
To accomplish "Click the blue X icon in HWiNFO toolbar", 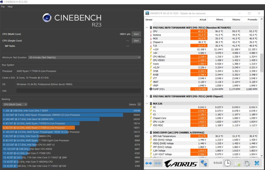I will (256, 163).
